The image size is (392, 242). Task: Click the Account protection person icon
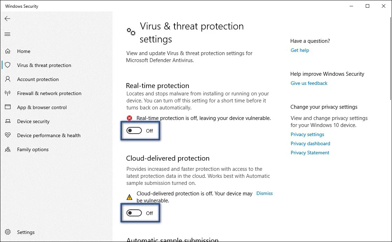[8, 79]
